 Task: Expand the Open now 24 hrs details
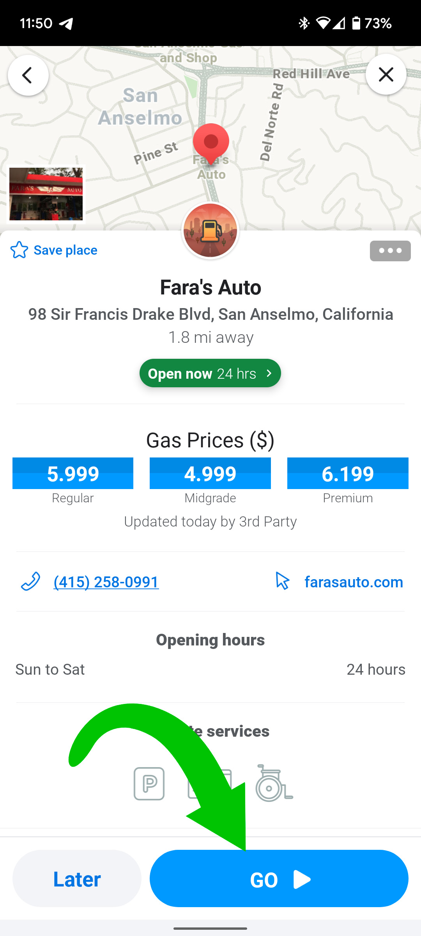pos(210,373)
